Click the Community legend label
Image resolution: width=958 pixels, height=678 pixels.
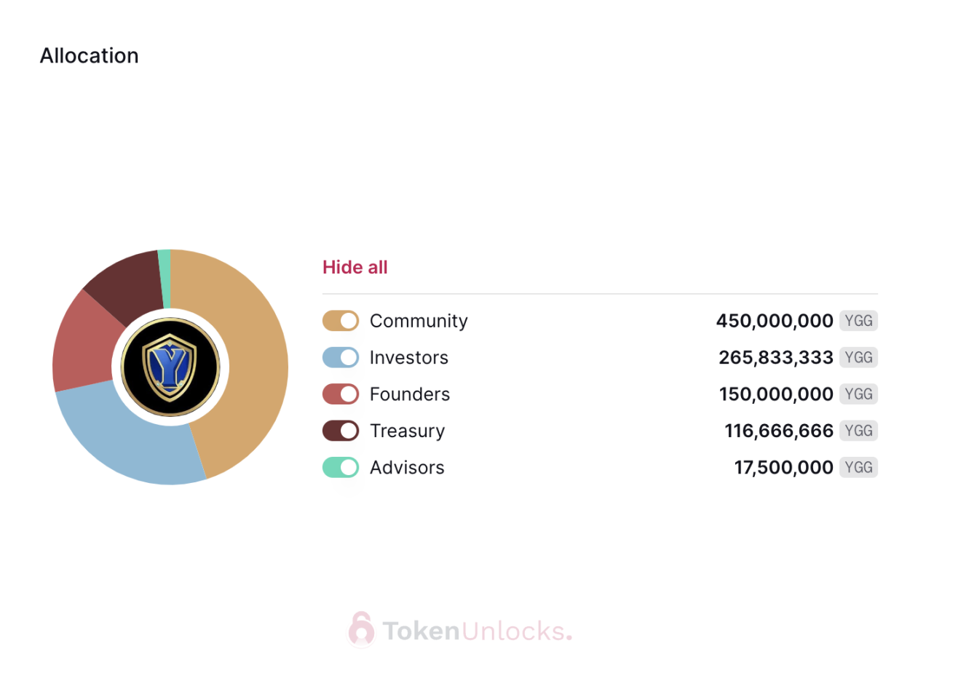(419, 321)
